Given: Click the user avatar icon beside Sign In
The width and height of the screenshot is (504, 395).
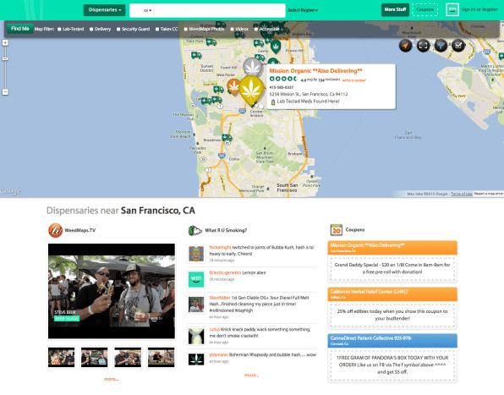Looking at the screenshot, I should click(452, 9).
